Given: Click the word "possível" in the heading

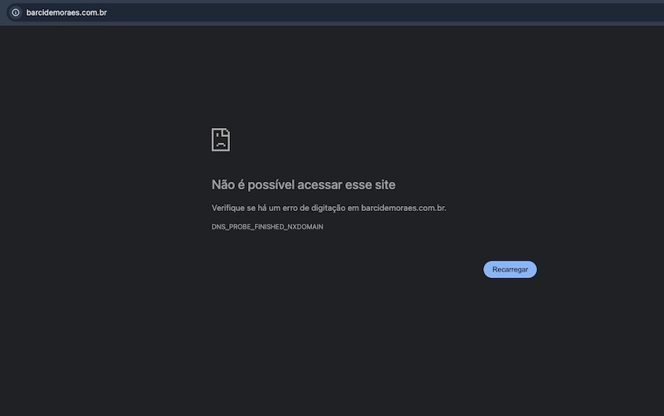Looking at the screenshot, I should [x=268, y=184].
